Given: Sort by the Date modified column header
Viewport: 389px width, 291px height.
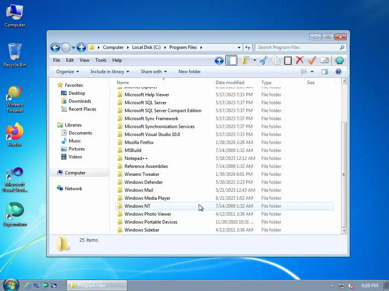Looking at the screenshot, I should point(236,82).
